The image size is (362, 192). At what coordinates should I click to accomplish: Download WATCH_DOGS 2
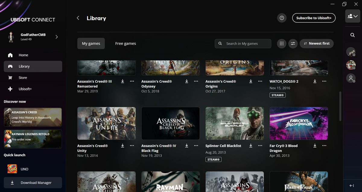tap(315, 81)
